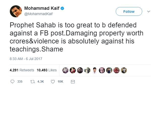Select the liker avatar with white shirt and tie
Image resolution: width=151 pixels, height=113 pixels.
pos(94,70)
